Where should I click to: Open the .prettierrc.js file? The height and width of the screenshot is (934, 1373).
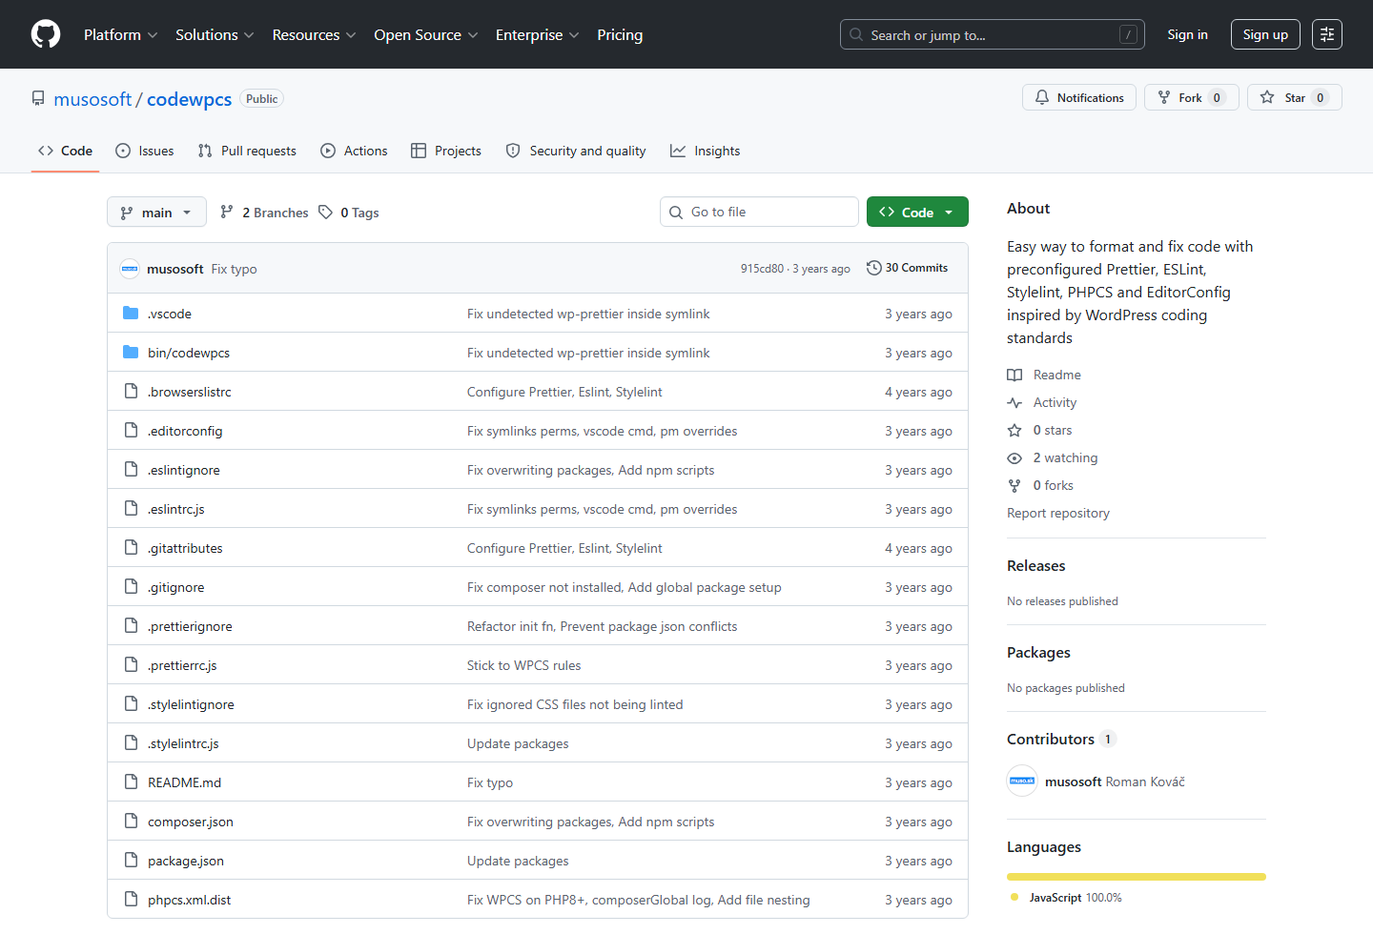(x=182, y=665)
